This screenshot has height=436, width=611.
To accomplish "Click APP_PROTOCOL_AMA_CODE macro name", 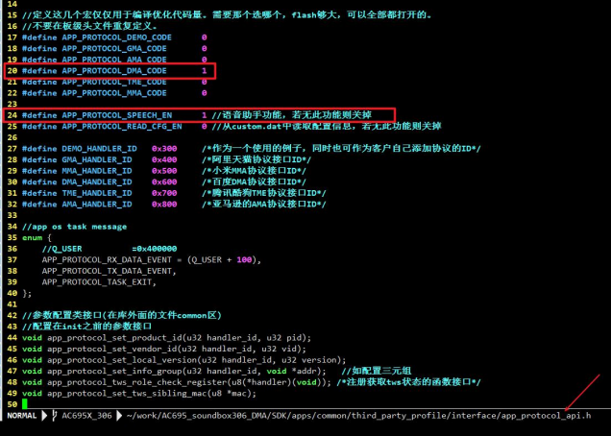I will click(x=114, y=60).
